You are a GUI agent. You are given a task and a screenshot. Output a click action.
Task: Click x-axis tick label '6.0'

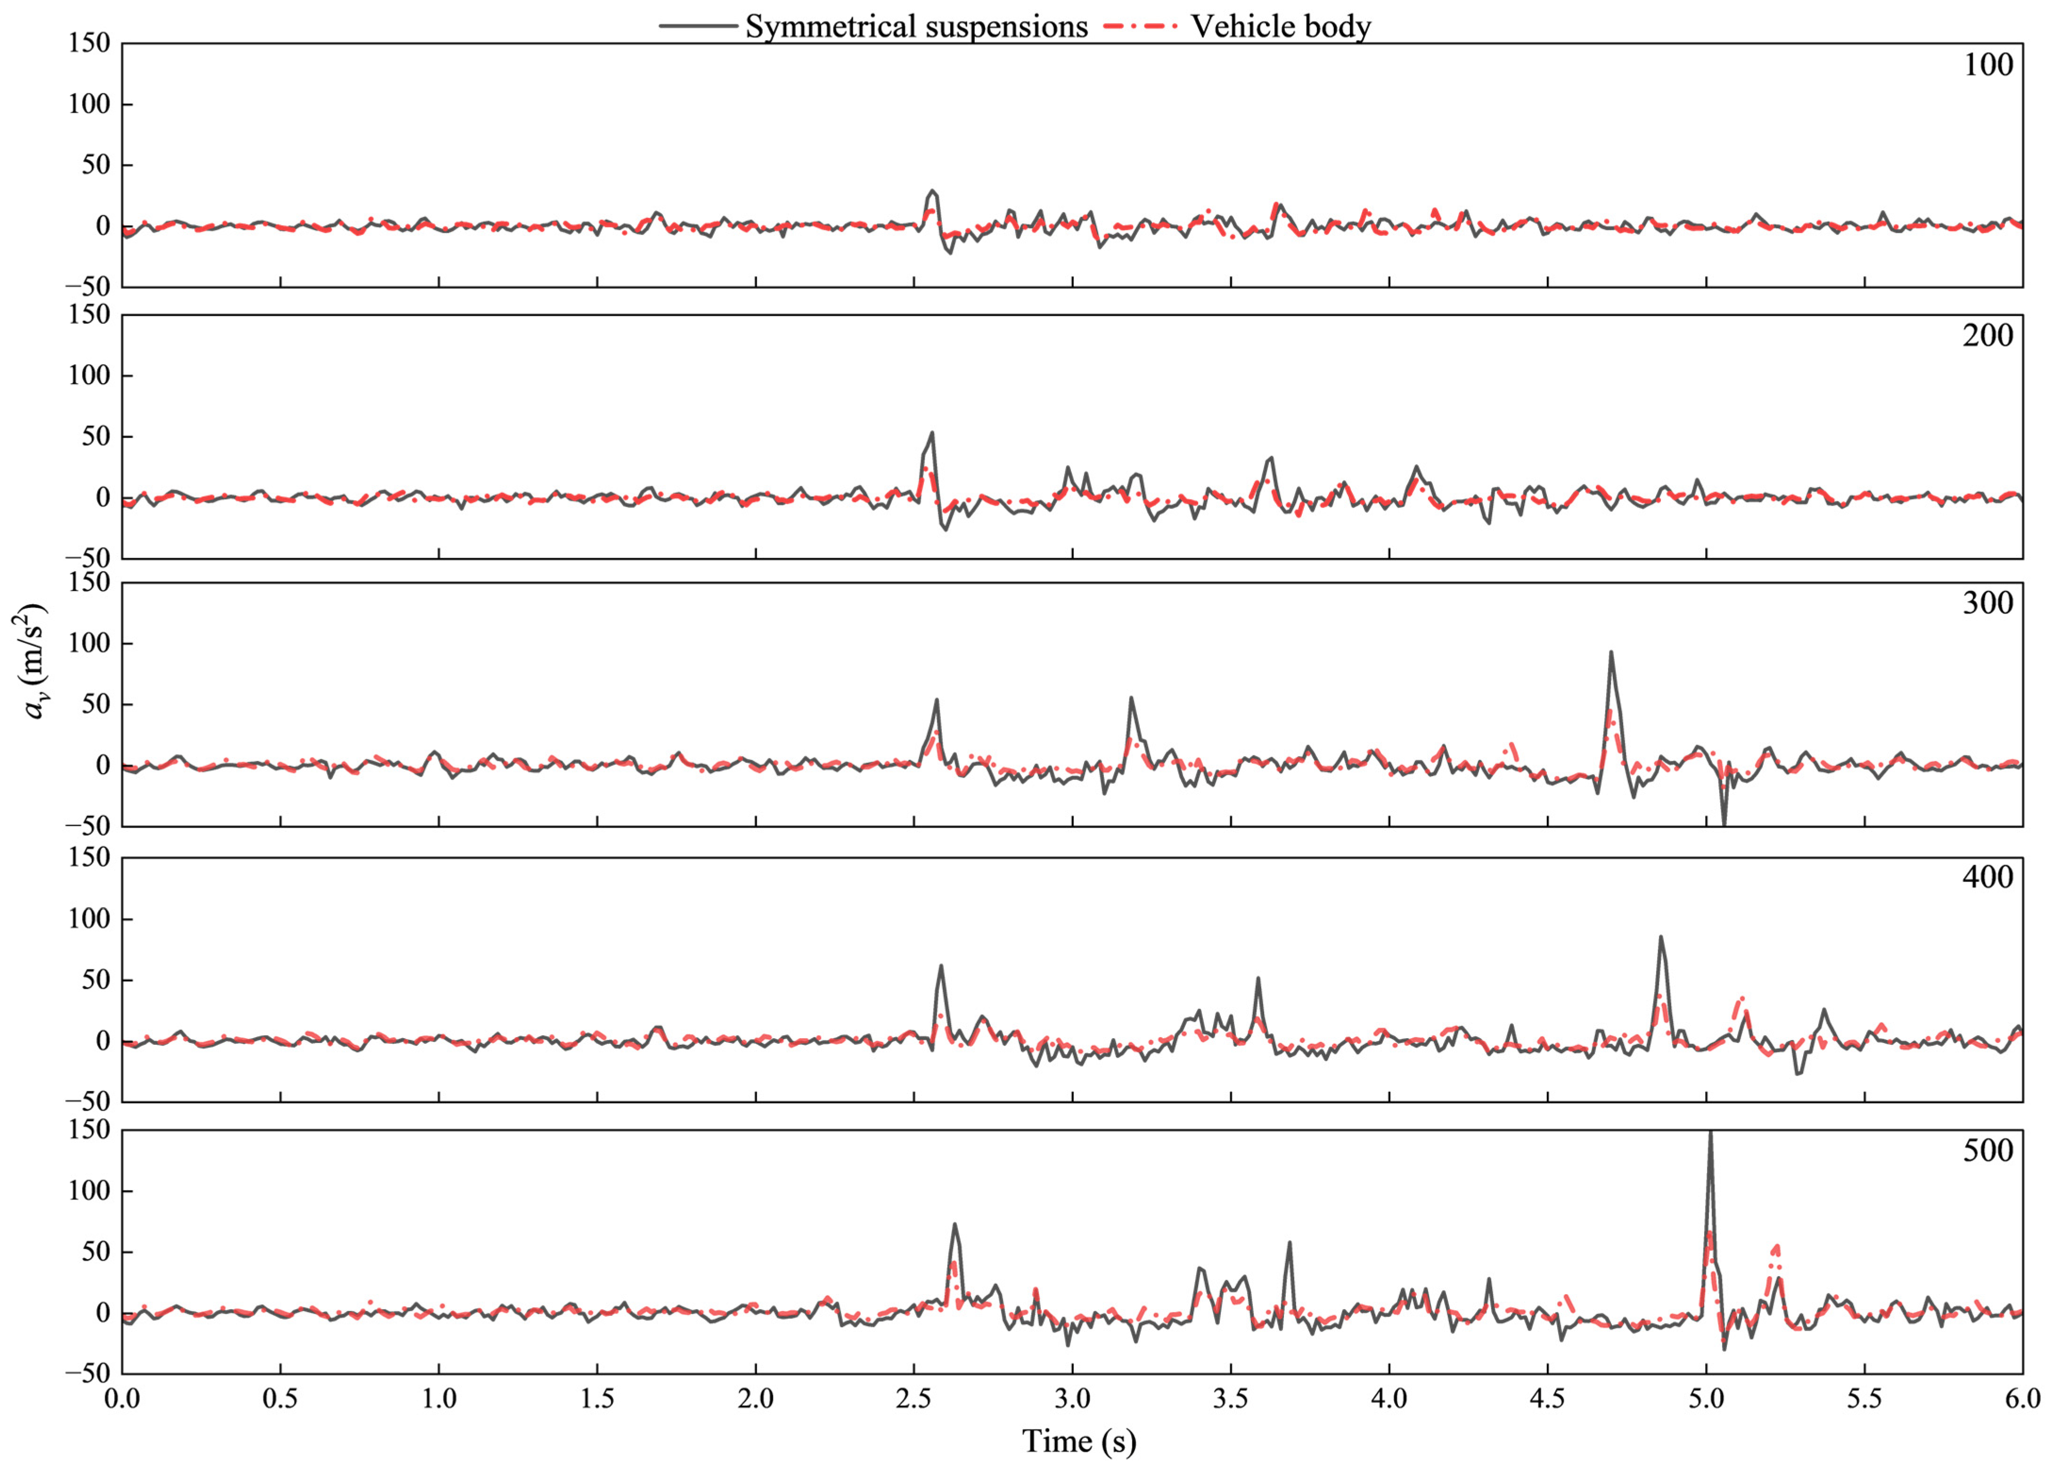click(2023, 1398)
